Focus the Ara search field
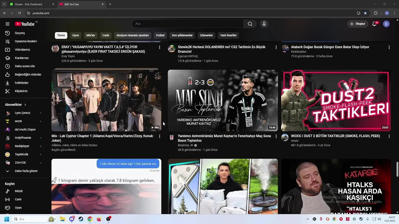399x224 pixels. point(188,24)
